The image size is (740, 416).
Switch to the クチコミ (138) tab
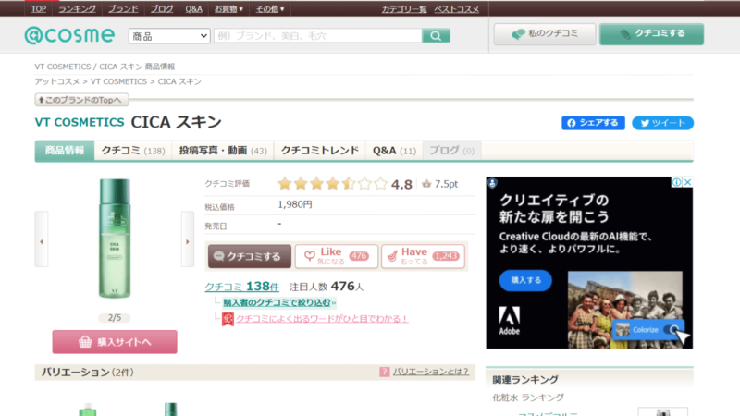tap(133, 151)
